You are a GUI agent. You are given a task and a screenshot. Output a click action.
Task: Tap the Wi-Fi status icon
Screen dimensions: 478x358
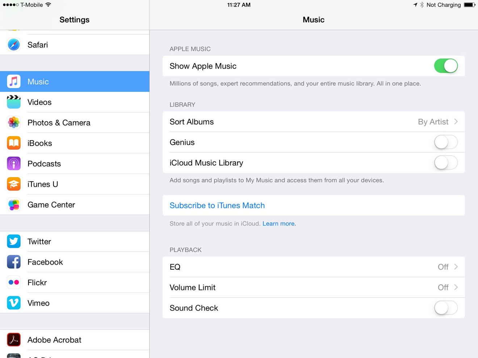click(48, 5)
